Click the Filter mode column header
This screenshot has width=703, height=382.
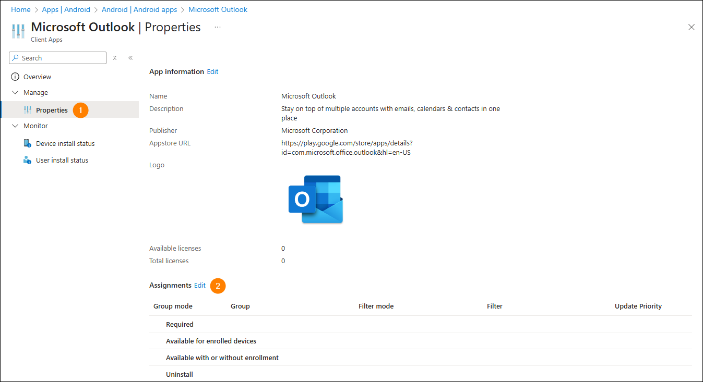pyautogui.click(x=376, y=306)
